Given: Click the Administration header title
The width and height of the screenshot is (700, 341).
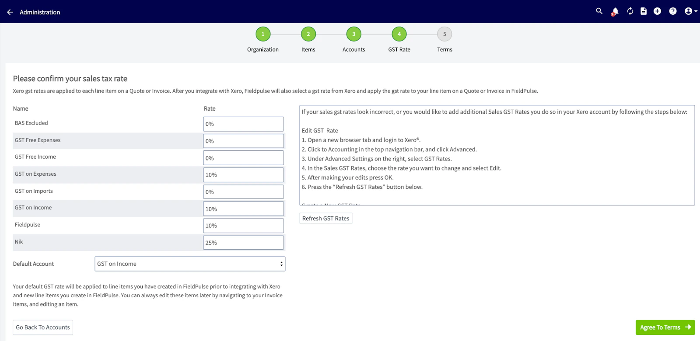Looking at the screenshot, I should coord(40,12).
